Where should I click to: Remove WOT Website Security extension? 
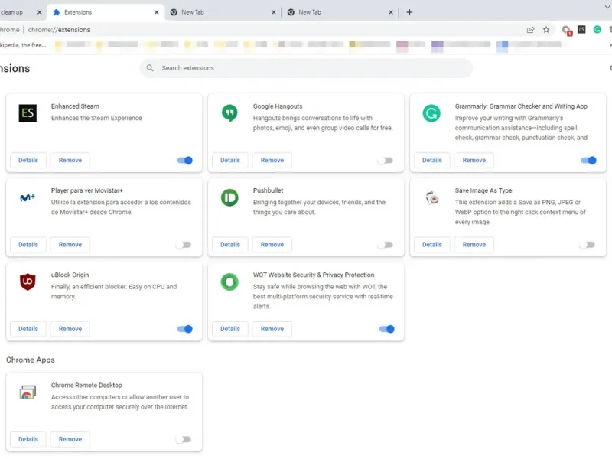click(272, 329)
